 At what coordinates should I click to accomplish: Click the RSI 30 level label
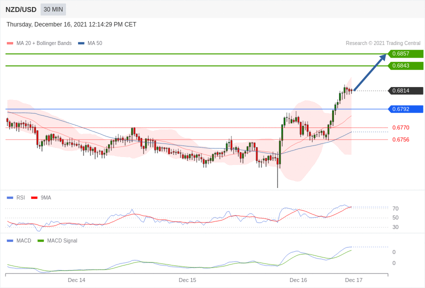395,227
